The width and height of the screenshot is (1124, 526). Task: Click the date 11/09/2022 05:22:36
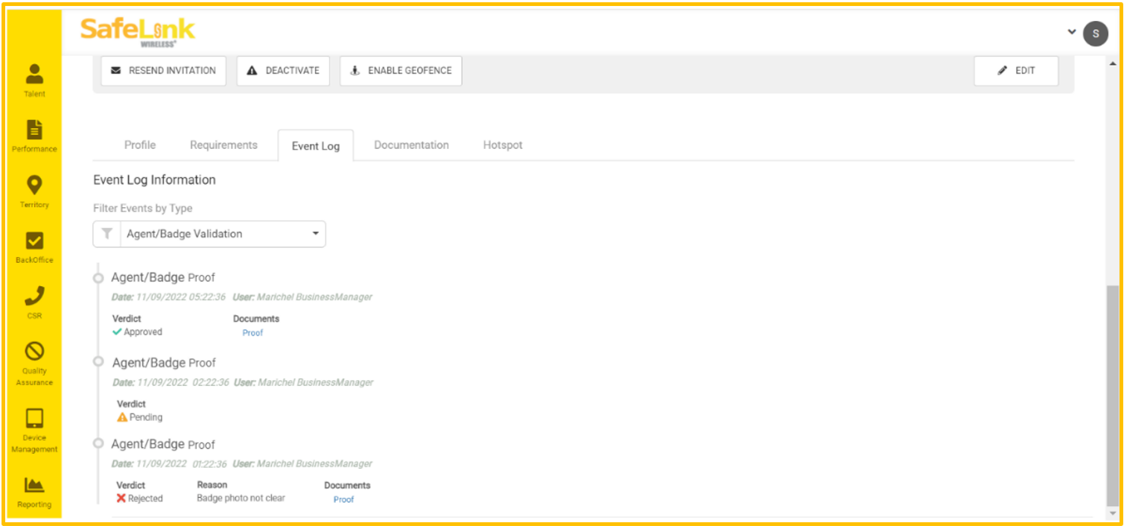click(182, 297)
